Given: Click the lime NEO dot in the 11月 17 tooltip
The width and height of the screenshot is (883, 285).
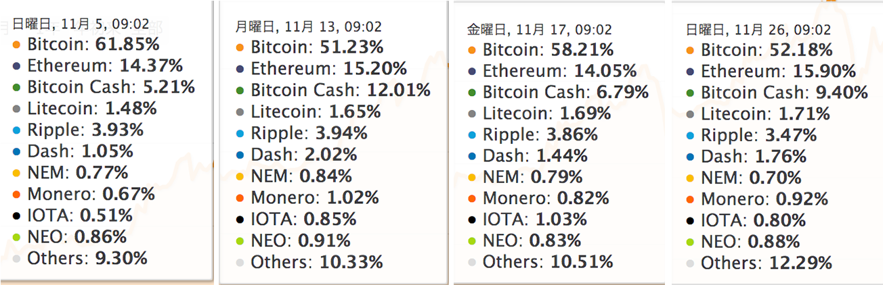Looking at the screenshot, I should point(471,240).
